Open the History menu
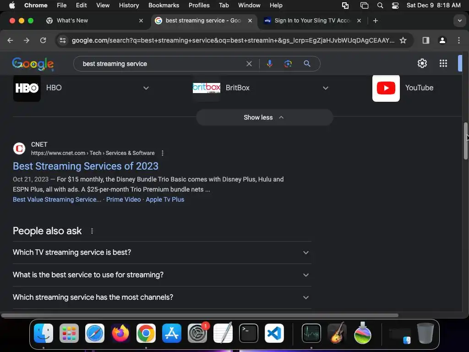This screenshot has width=469, height=352. (x=129, y=5)
